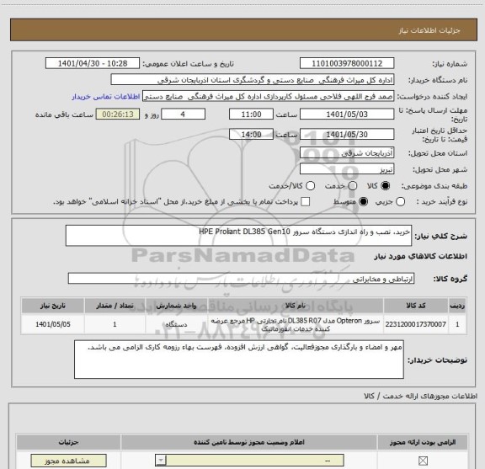Click the دستگاه unit cell
This screenshot has height=469, width=485.
(x=176, y=324)
